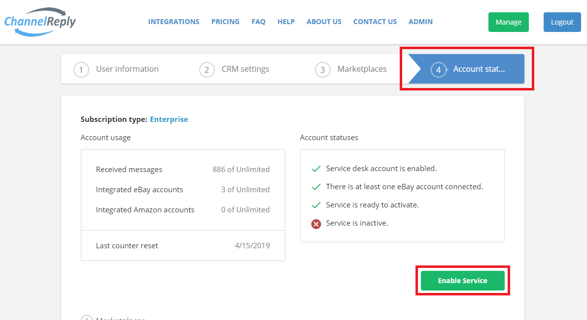Click the ChannelReply logo
Viewport: 587px width, 320px height.
(40, 22)
